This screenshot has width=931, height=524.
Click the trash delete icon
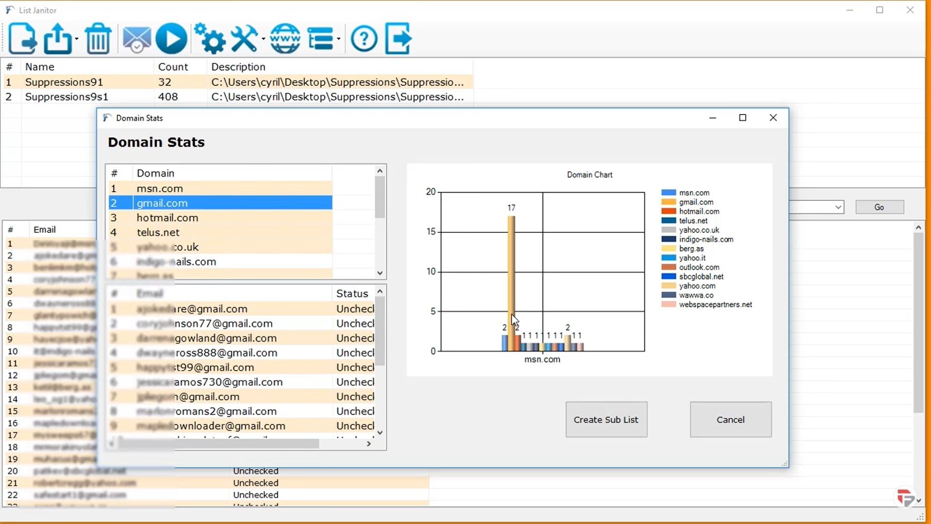click(98, 38)
